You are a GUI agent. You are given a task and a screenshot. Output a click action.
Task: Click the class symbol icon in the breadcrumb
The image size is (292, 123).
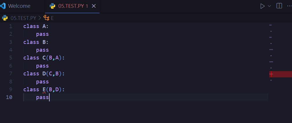pyautogui.click(x=46, y=18)
